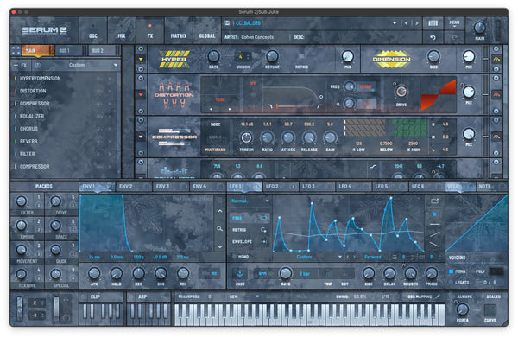518x338 pixels.
Task: Toggle LFO FREE mode
Action: 249,218
